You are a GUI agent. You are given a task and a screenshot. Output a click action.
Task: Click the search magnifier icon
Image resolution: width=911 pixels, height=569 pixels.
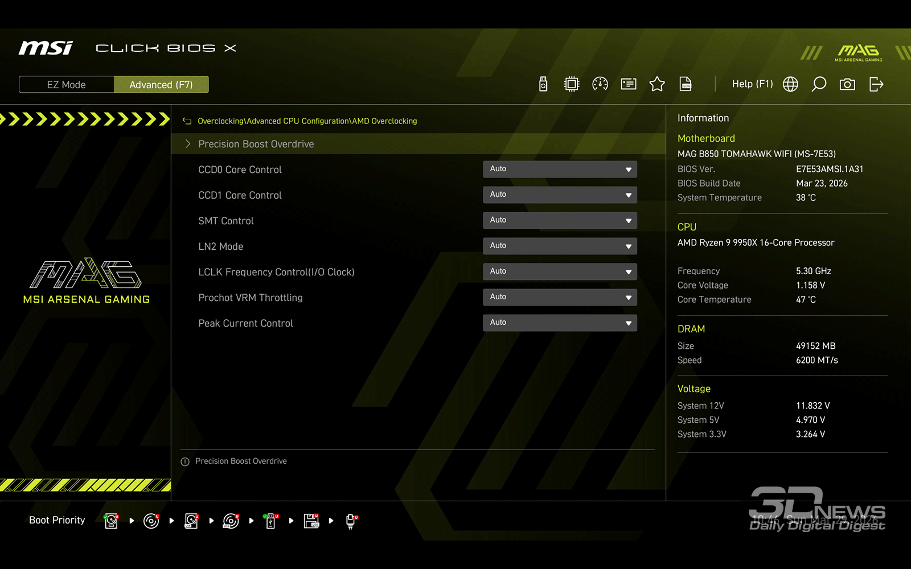coord(819,84)
